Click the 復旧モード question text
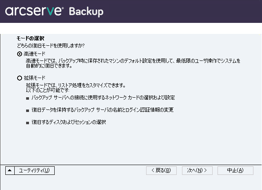Viewport: 262px width, 190px height. (51, 45)
